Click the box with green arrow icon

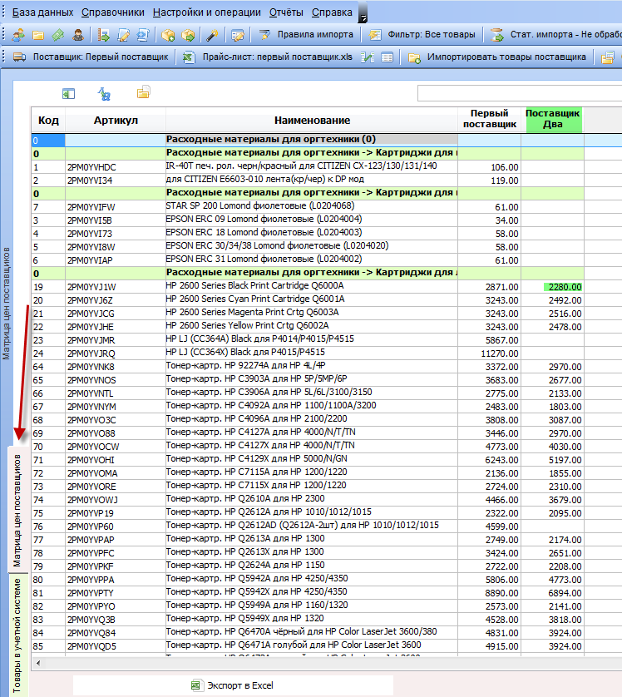click(189, 35)
